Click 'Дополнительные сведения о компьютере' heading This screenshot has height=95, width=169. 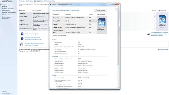pyautogui.click(x=65, y=11)
